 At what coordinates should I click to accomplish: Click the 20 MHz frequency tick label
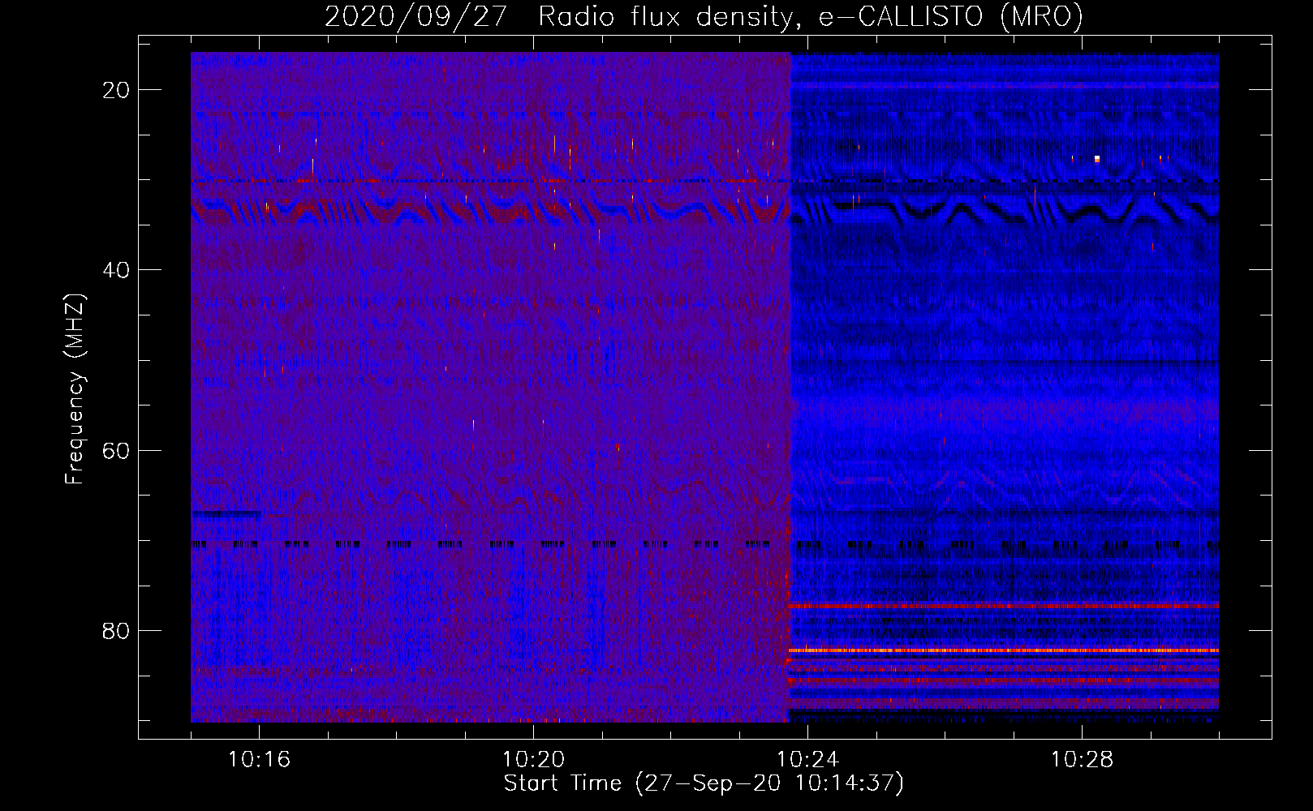[x=116, y=90]
